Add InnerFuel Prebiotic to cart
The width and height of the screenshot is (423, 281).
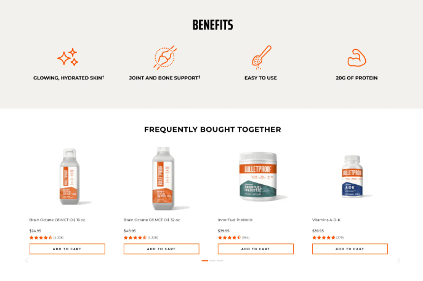(x=256, y=249)
